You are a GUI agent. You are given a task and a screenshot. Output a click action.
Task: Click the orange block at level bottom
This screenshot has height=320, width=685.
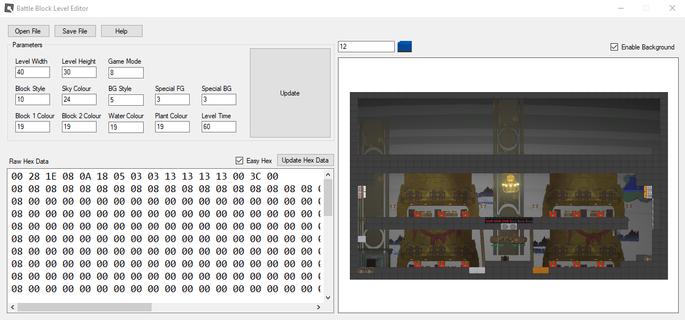pyautogui.click(x=541, y=270)
